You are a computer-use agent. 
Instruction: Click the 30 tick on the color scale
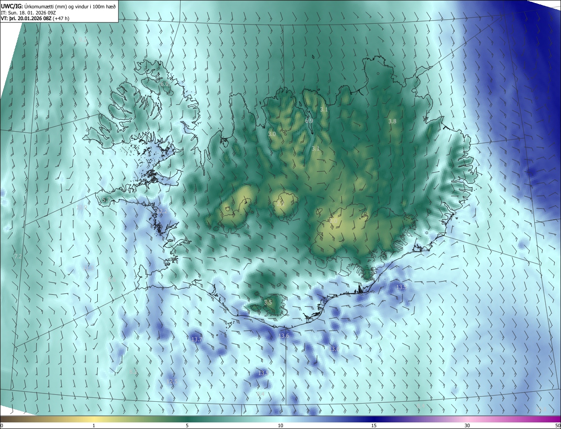[467, 425]
